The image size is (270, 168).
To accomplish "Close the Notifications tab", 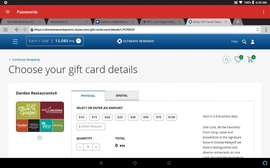I will pos(86,22).
